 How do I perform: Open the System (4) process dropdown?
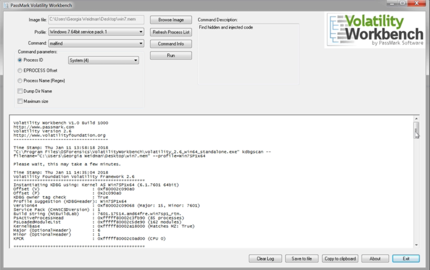(x=103, y=60)
